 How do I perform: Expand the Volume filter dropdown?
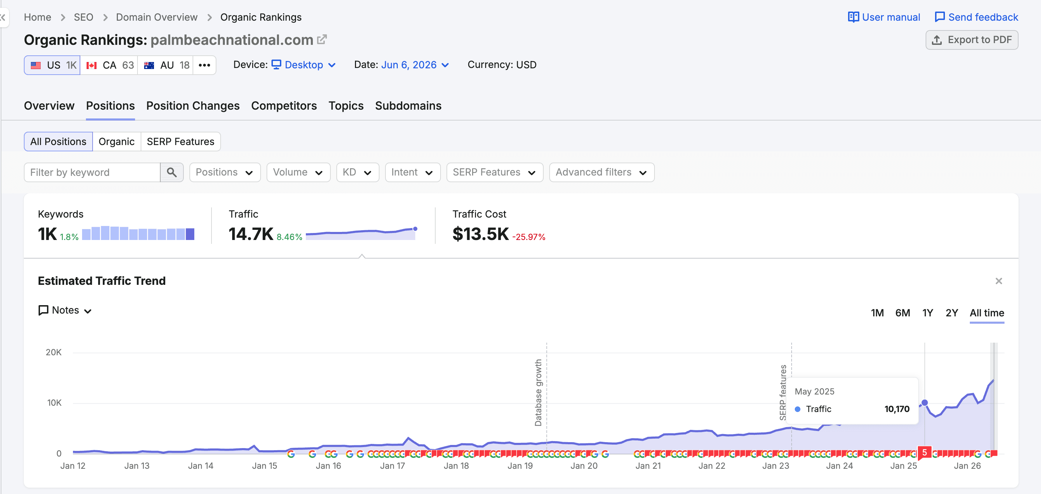(x=298, y=172)
